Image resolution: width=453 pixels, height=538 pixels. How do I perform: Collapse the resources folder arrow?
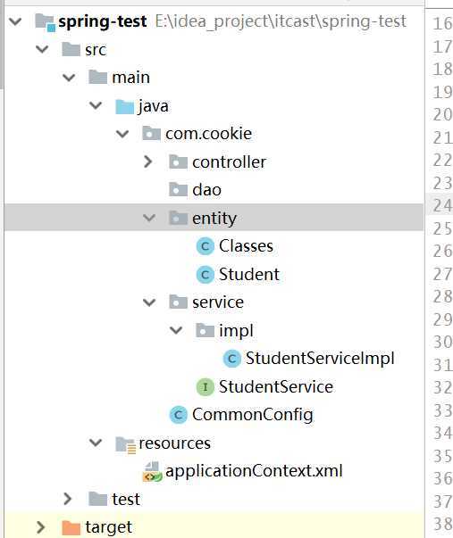(96, 443)
